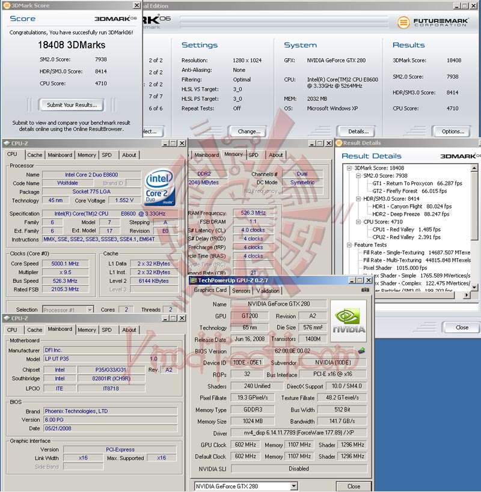The image size is (481, 492).
Task: Select GT2 - Firefly Forest result
Action: [x=409, y=191]
